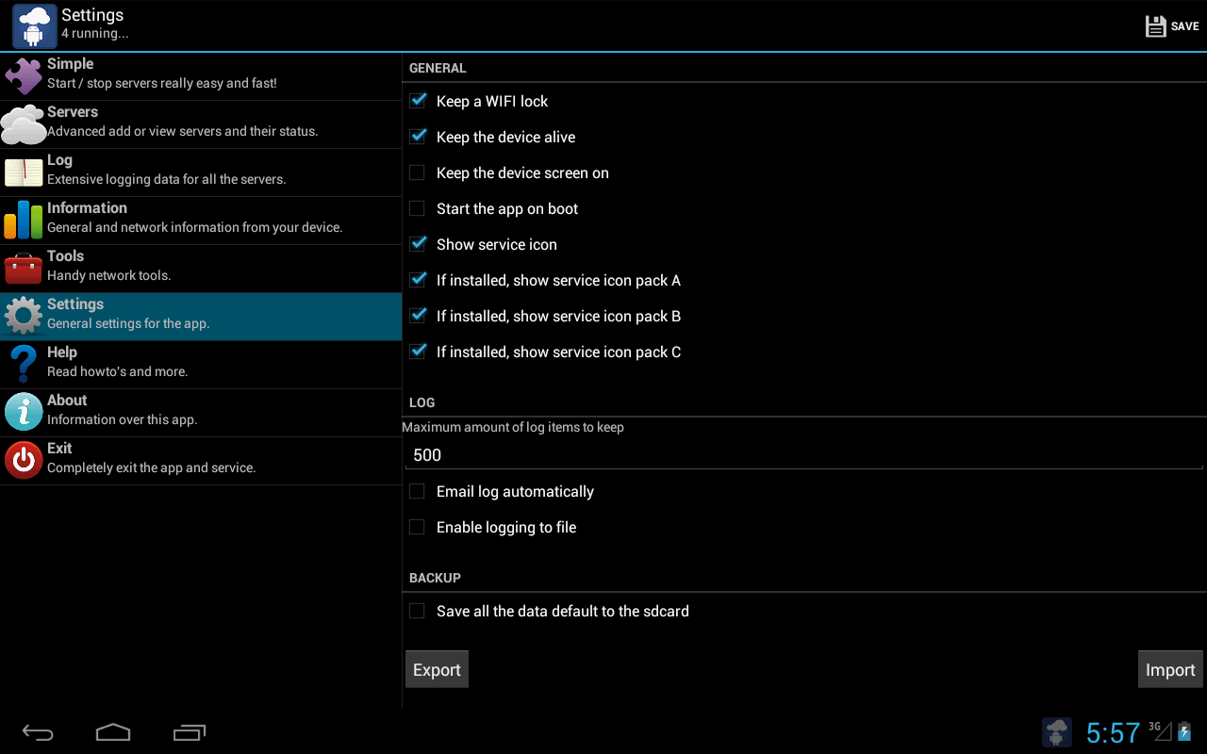This screenshot has width=1207, height=754.
Task: Open the recent apps navigation button
Action: pyautogui.click(x=190, y=732)
